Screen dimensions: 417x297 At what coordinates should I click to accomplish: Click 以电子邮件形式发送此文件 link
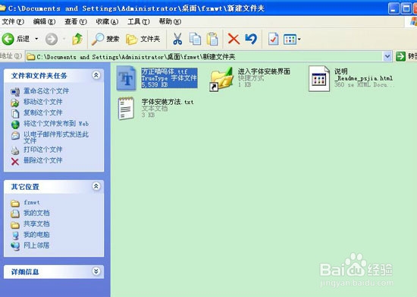(x=56, y=137)
